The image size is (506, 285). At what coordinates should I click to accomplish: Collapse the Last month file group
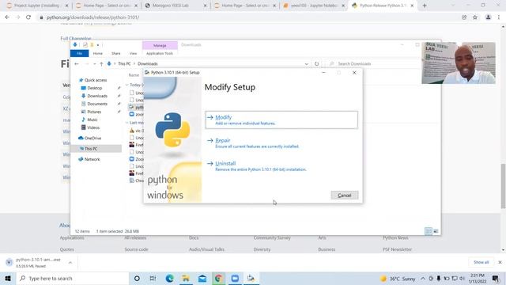click(126, 123)
